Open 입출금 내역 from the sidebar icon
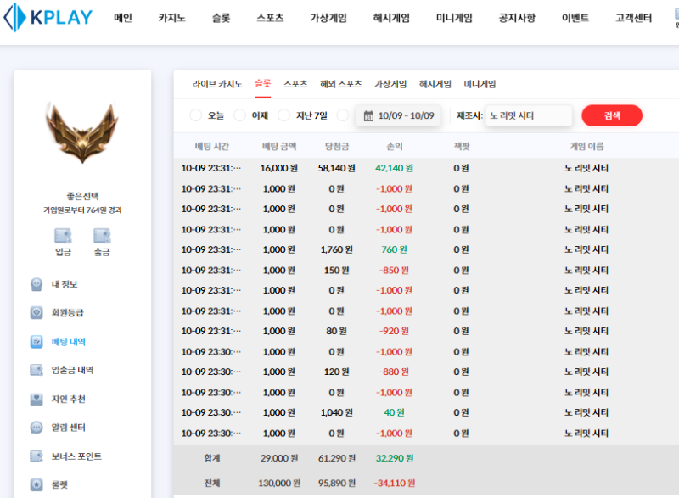679x498 pixels. 36,370
